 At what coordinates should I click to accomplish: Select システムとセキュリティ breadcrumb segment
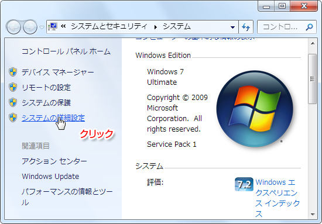(x=109, y=26)
